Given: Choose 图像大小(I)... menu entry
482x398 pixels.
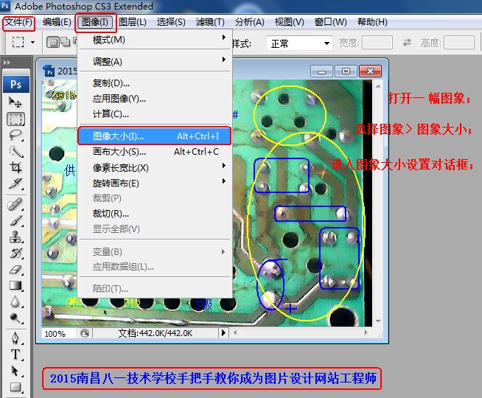Looking at the screenshot, I should click(x=155, y=136).
